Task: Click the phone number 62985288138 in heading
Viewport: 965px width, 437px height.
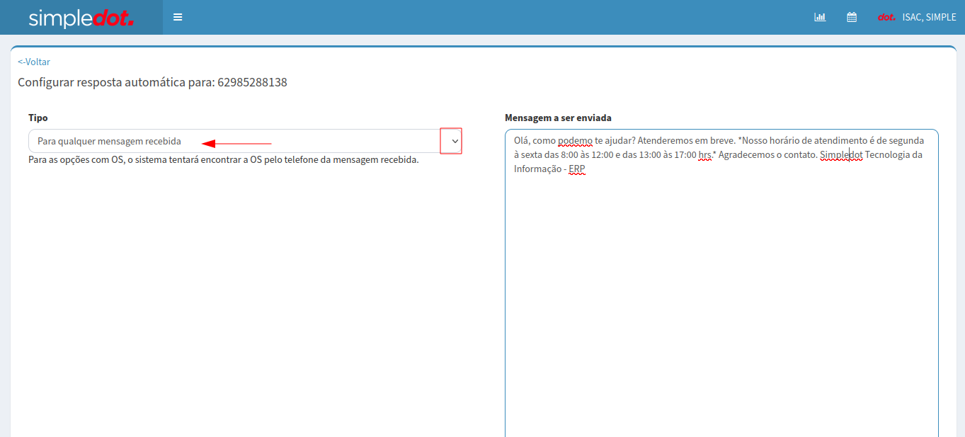Action: pyautogui.click(x=252, y=82)
